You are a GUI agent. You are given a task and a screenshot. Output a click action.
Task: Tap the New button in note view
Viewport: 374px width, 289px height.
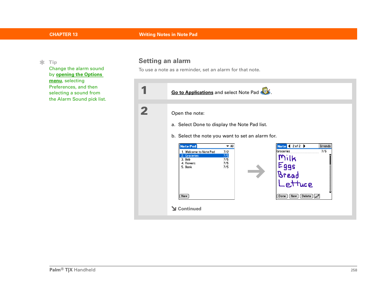(294, 196)
